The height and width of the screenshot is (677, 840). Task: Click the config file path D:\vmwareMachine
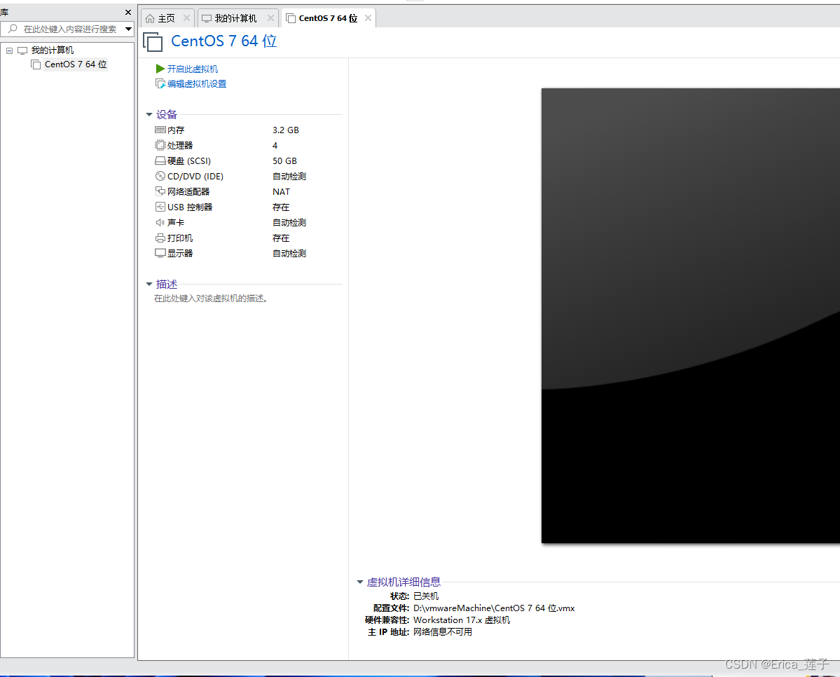click(494, 608)
